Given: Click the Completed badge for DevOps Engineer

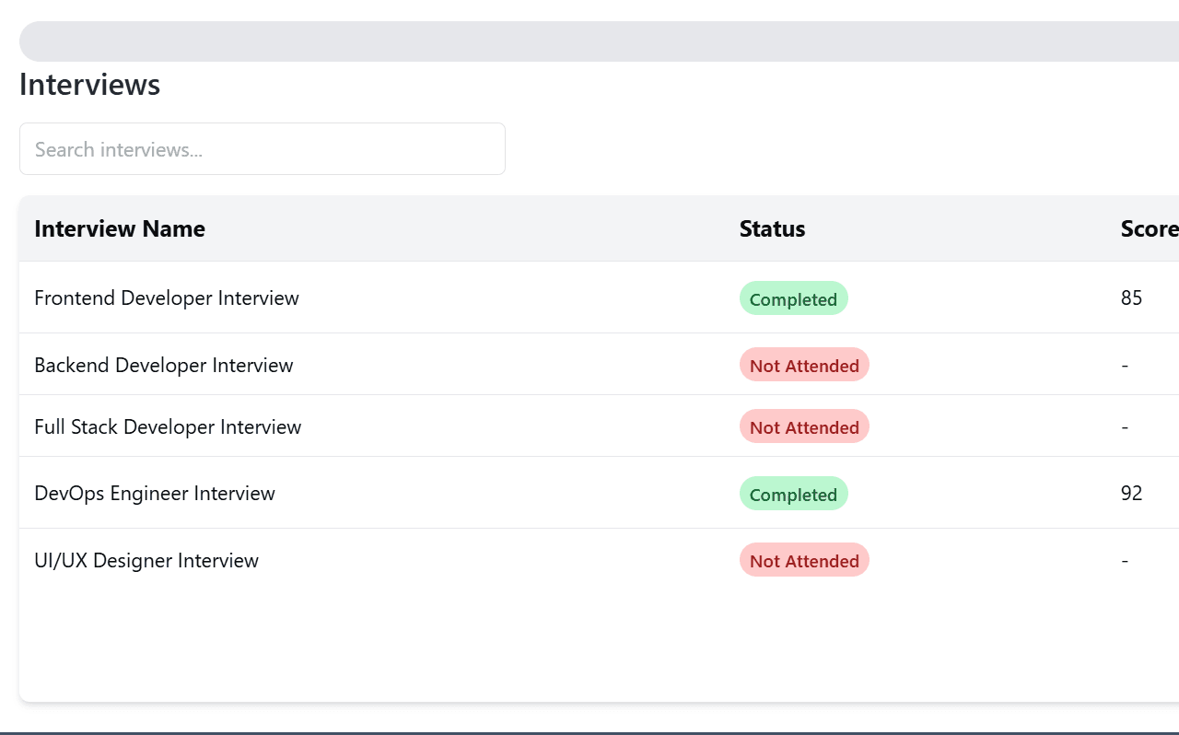Looking at the screenshot, I should (793, 495).
